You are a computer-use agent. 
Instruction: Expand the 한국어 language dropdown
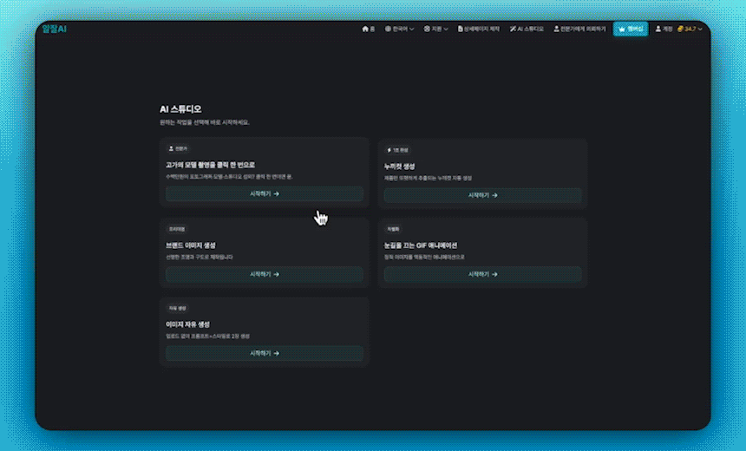(x=412, y=29)
